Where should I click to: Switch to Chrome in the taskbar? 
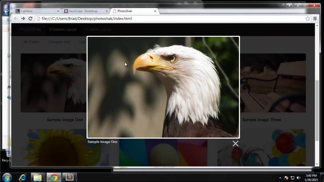pos(54,177)
